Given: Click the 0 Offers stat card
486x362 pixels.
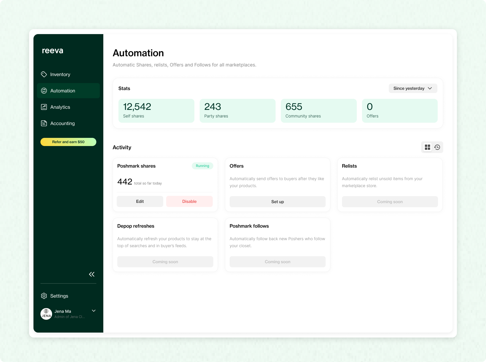Looking at the screenshot, I should coord(400,111).
